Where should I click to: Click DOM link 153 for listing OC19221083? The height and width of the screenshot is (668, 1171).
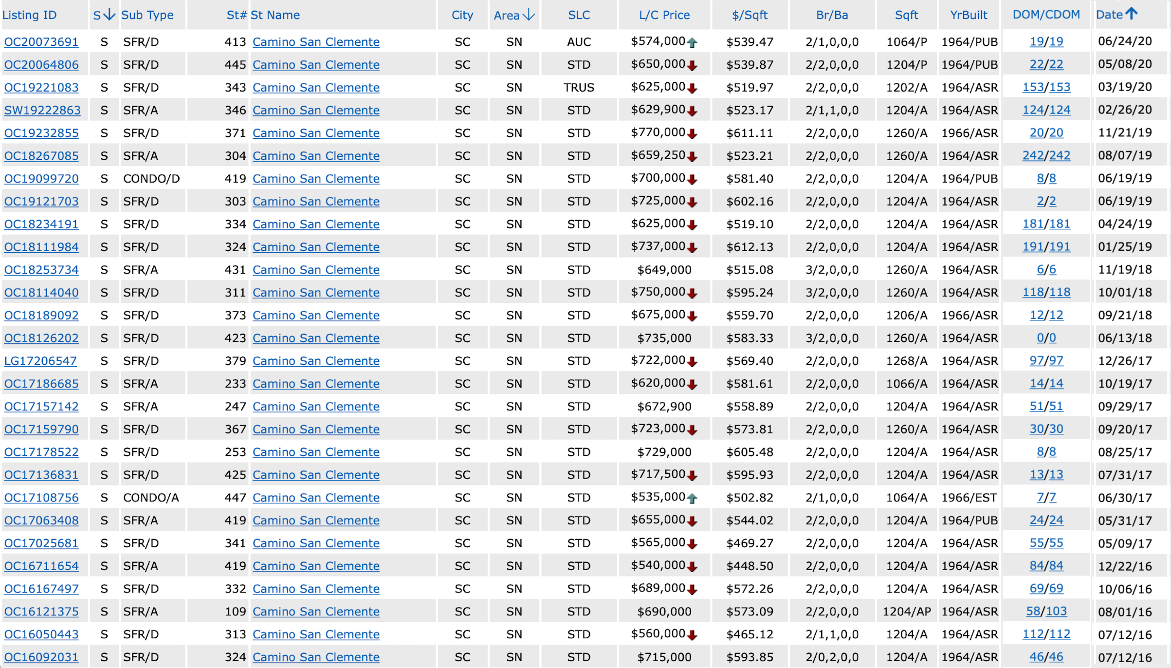1033,87
